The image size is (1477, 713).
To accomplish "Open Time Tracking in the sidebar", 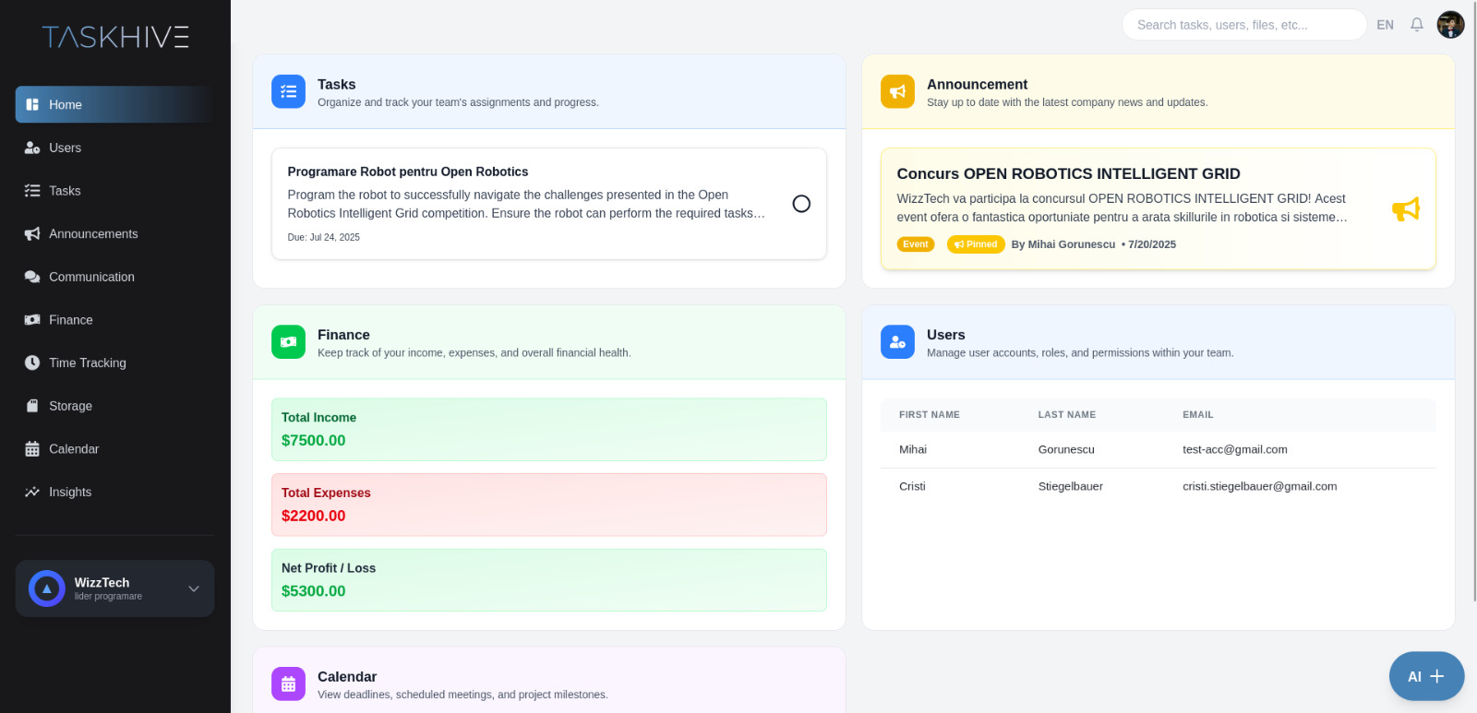I will tap(87, 362).
